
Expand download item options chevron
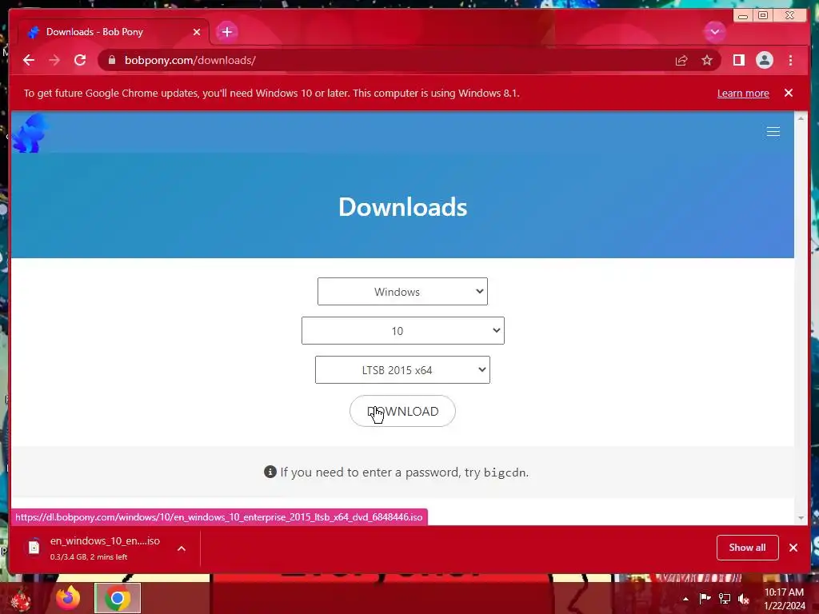point(182,548)
